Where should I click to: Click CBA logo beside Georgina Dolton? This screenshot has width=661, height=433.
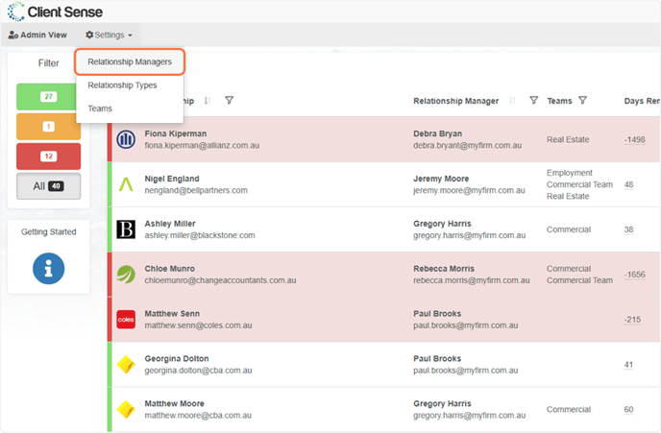point(126,365)
